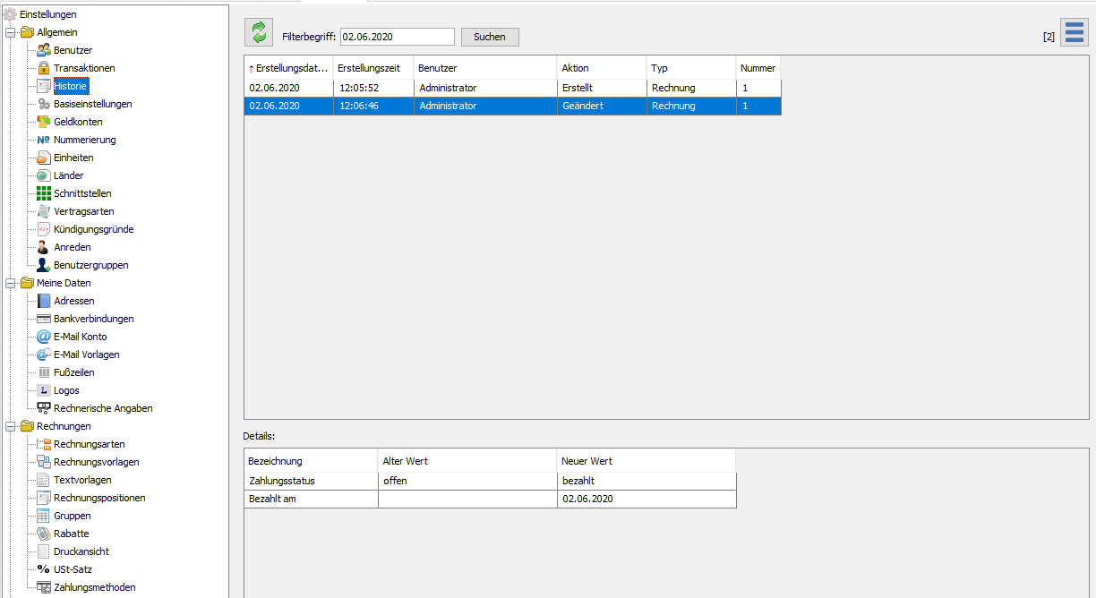Click the Benutzer people icon
Screen dimensions: 1096x598
(43, 50)
